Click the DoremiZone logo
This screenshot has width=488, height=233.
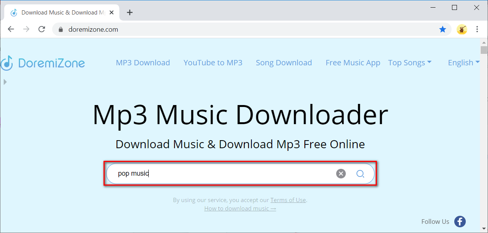(x=43, y=63)
